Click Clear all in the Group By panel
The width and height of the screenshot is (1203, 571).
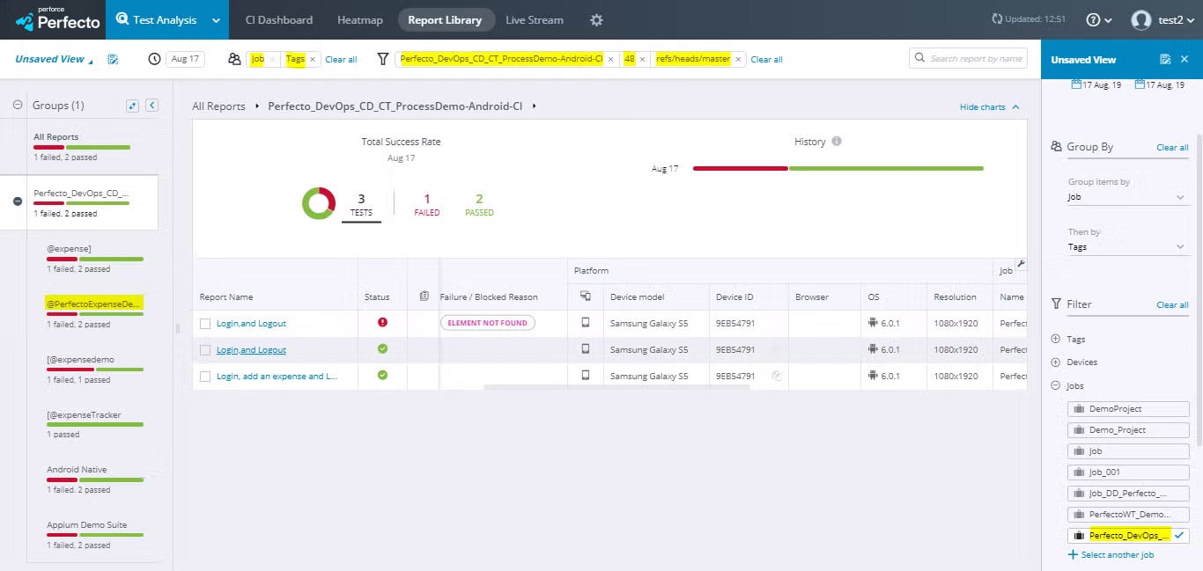pyautogui.click(x=1172, y=148)
